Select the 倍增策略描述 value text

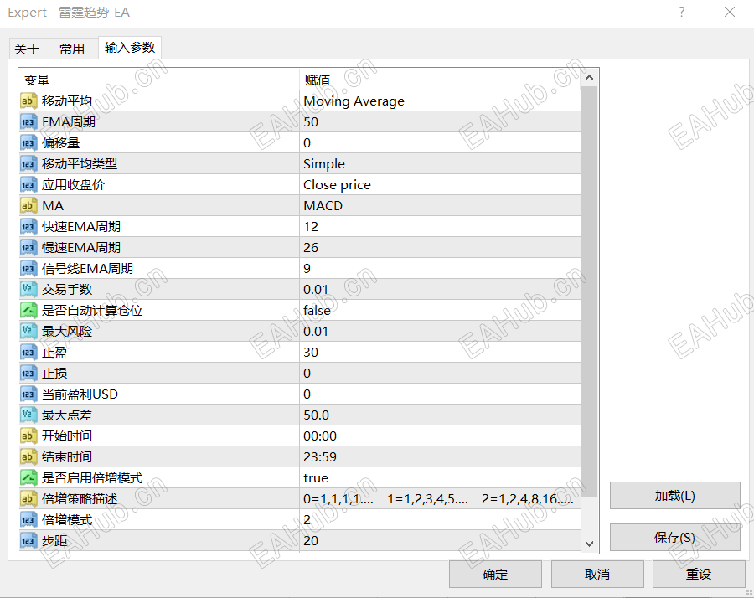click(438, 499)
